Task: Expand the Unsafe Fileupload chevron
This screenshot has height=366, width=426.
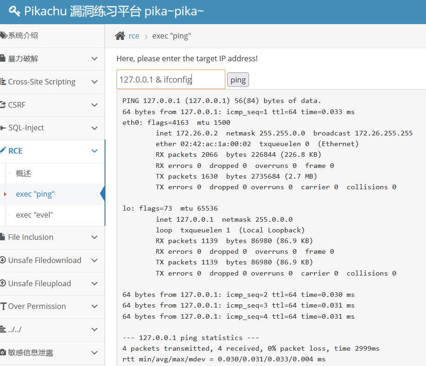Action: pos(95,283)
